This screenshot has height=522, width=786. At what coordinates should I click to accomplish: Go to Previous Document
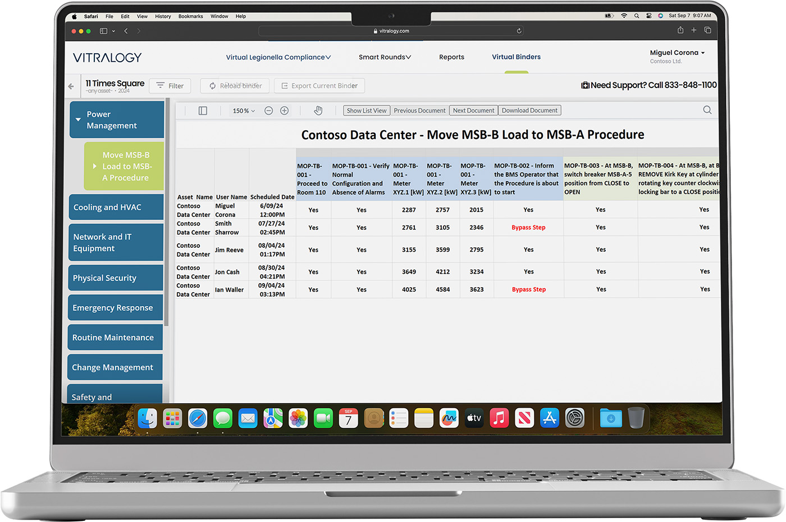coord(419,110)
